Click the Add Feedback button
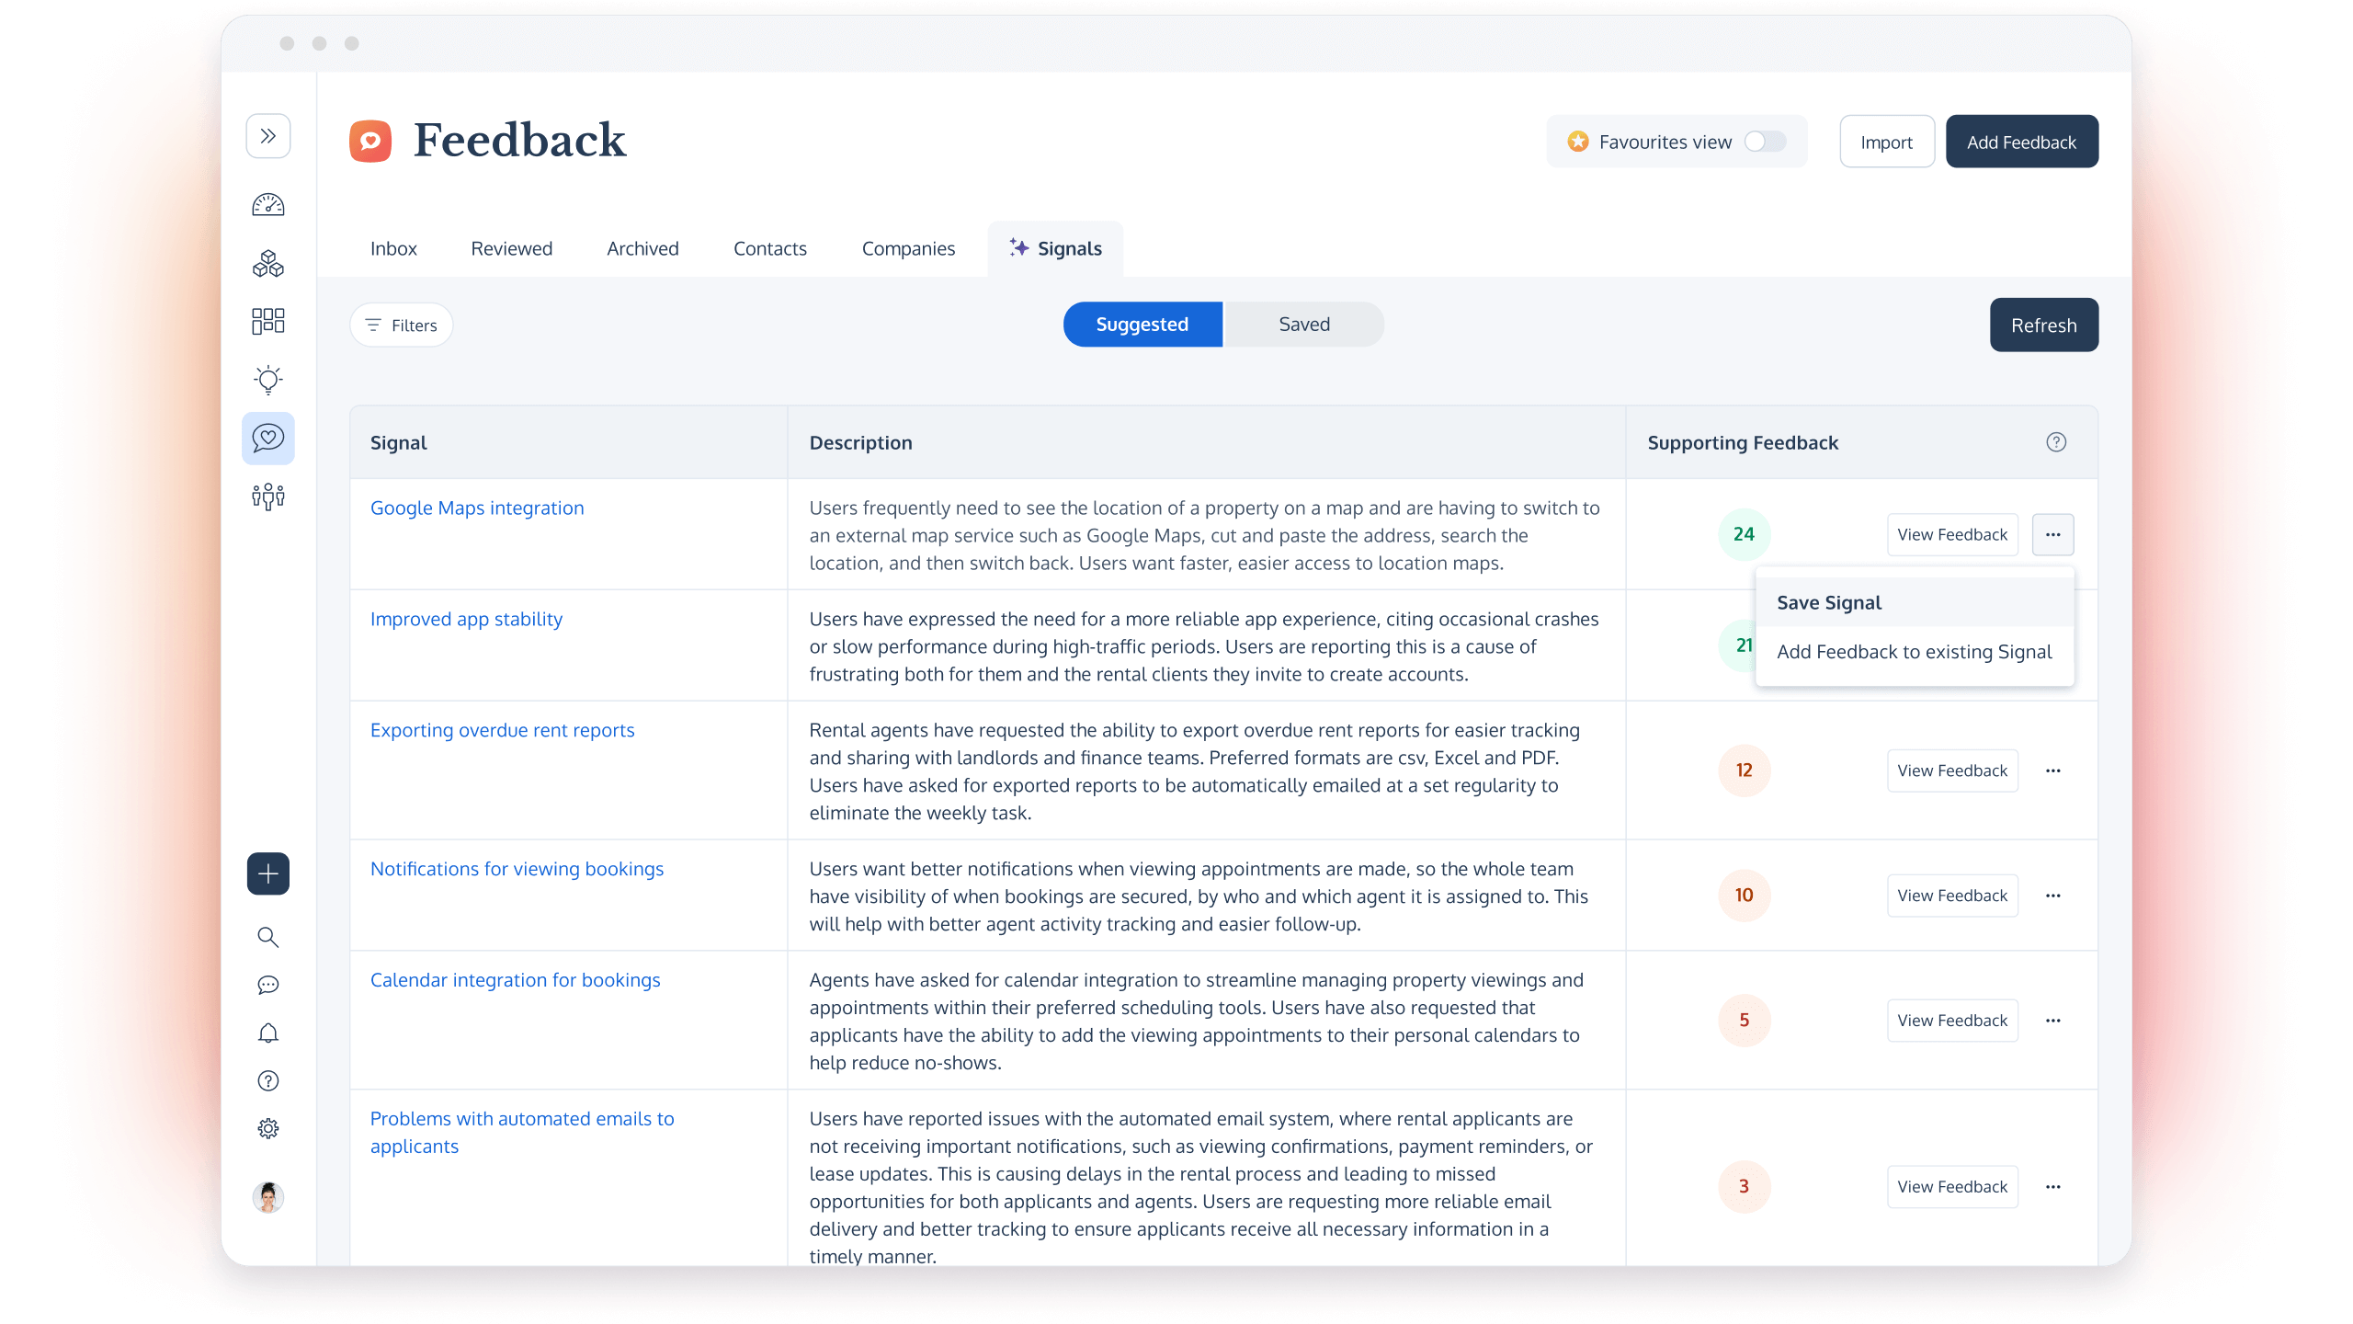Screen dimensions: 2353x1324 pyautogui.click(x=2021, y=142)
